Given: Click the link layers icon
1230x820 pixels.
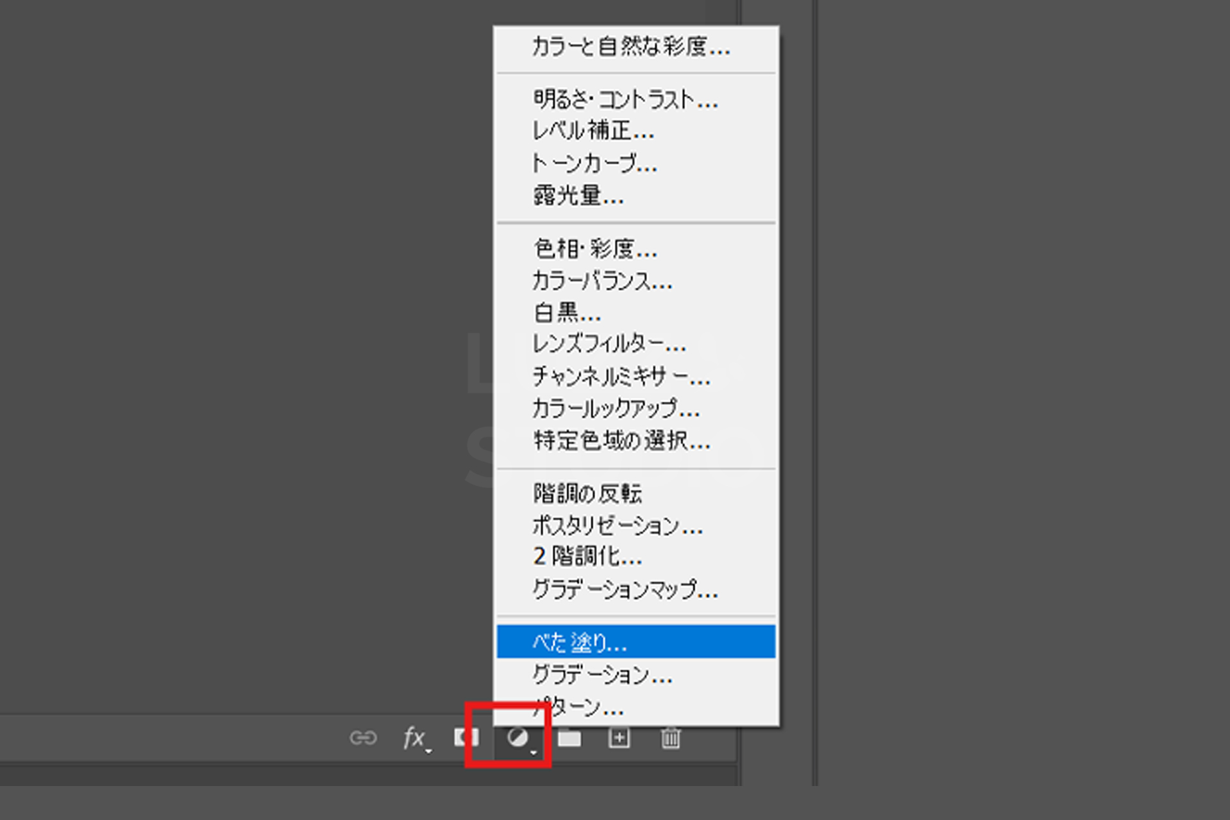Looking at the screenshot, I should (363, 738).
